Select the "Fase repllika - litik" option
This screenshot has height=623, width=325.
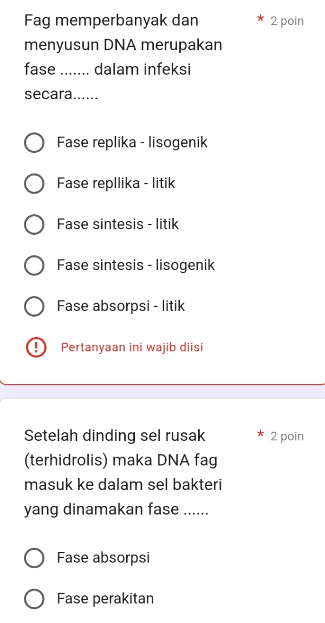click(x=34, y=184)
